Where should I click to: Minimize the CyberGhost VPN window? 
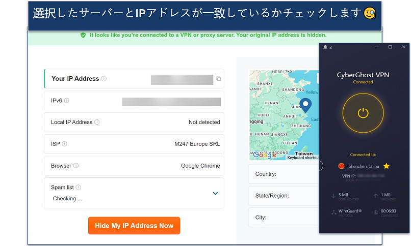coord(377,47)
